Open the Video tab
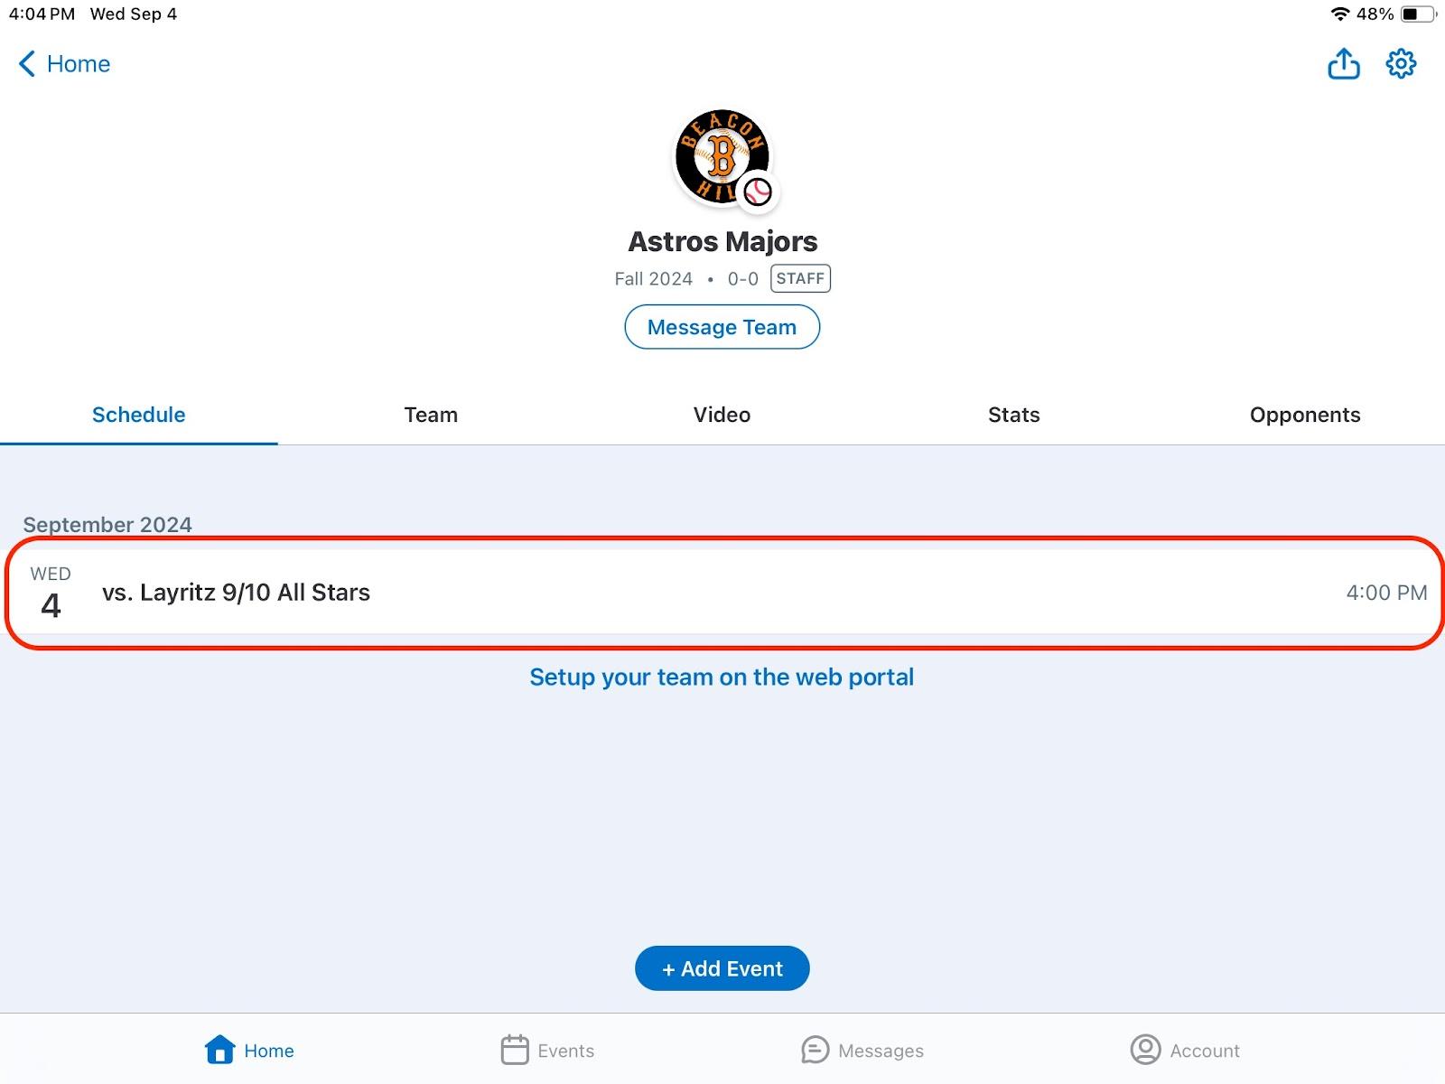1445x1084 pixels. tap(722, 415)
